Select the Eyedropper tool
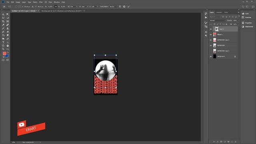This screenshot has width=256, height=144. 3,25
